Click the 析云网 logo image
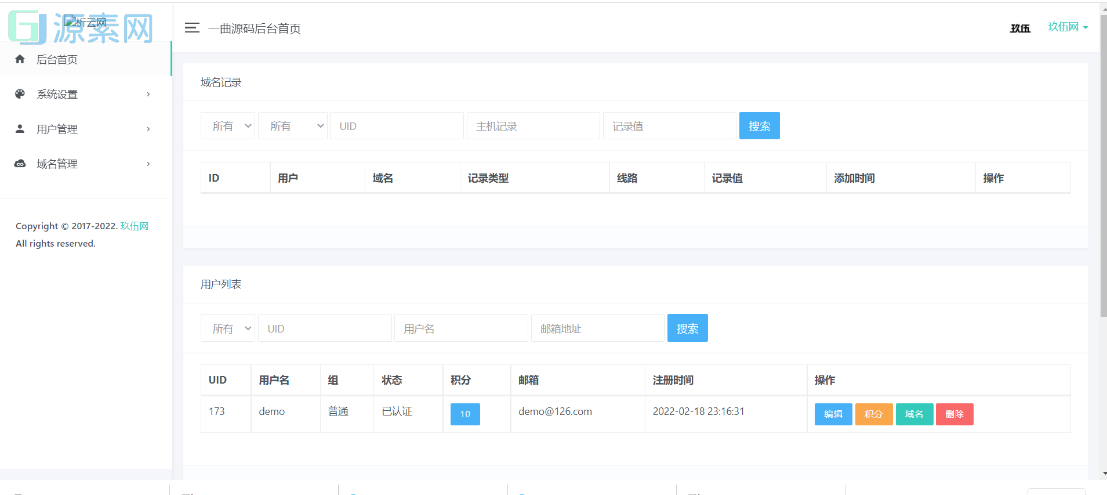This screenshot has width=1107, height=495. 85,23
